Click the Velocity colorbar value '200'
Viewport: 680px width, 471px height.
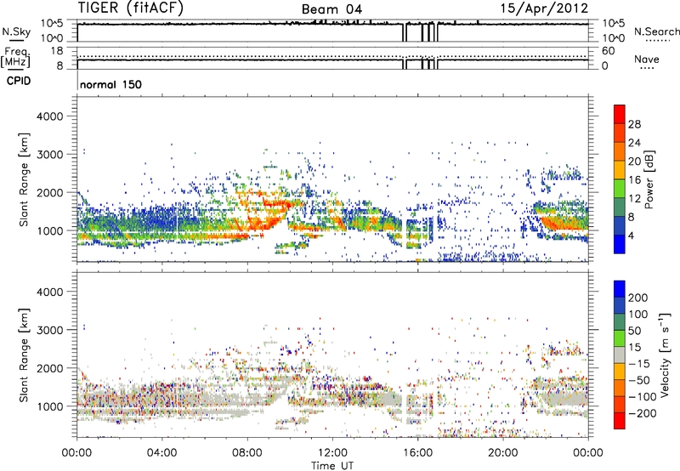tap(638, 298)
